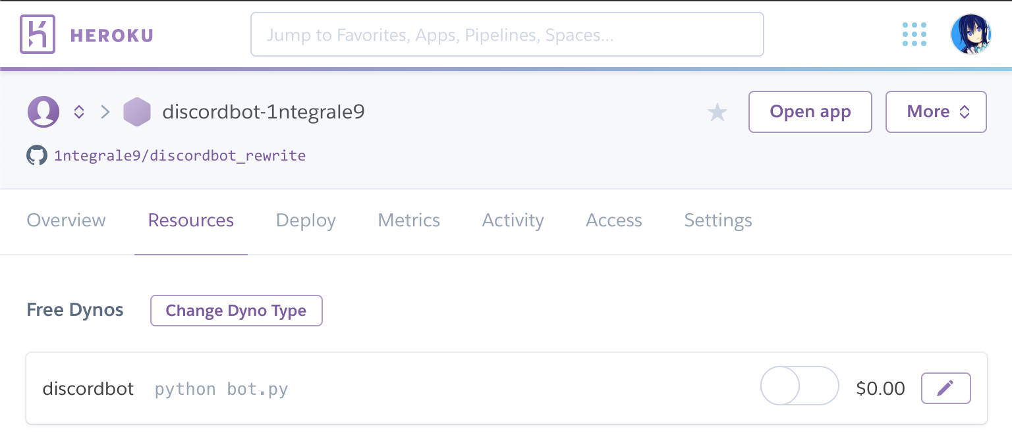
Task: Click the Heroku logo icon
Action: [x=37, y=34]
